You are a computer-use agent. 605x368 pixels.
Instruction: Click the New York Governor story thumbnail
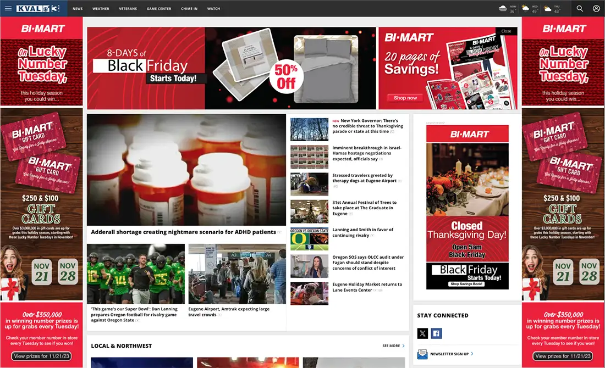click(310, 130)
